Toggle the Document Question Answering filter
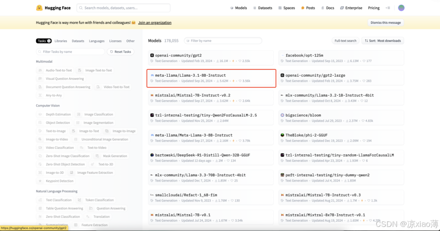The width and height of the screenshot is (440, 231). pos(64,87)
